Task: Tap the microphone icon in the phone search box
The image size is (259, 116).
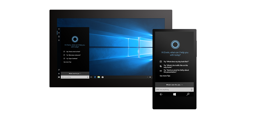Action: point(191,90)
